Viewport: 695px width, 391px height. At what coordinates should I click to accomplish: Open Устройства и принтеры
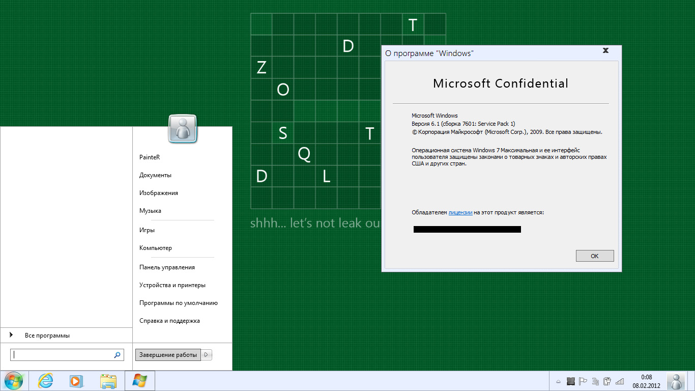pyautogui.click(x=172, y=285)
